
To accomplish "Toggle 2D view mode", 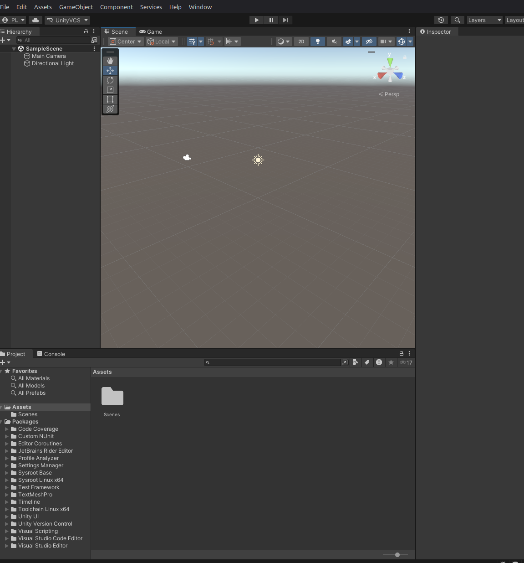I will click(x=301, y=41).
